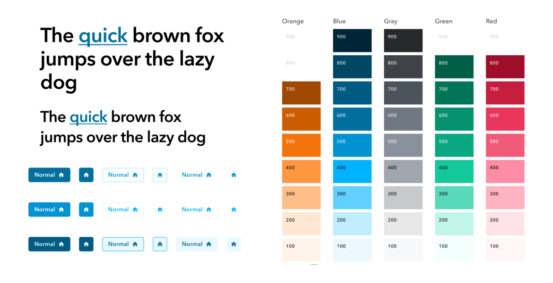553x283 pixels.
Task: Click the bright blue filled Normal button in the middle row
Action: 49,209
